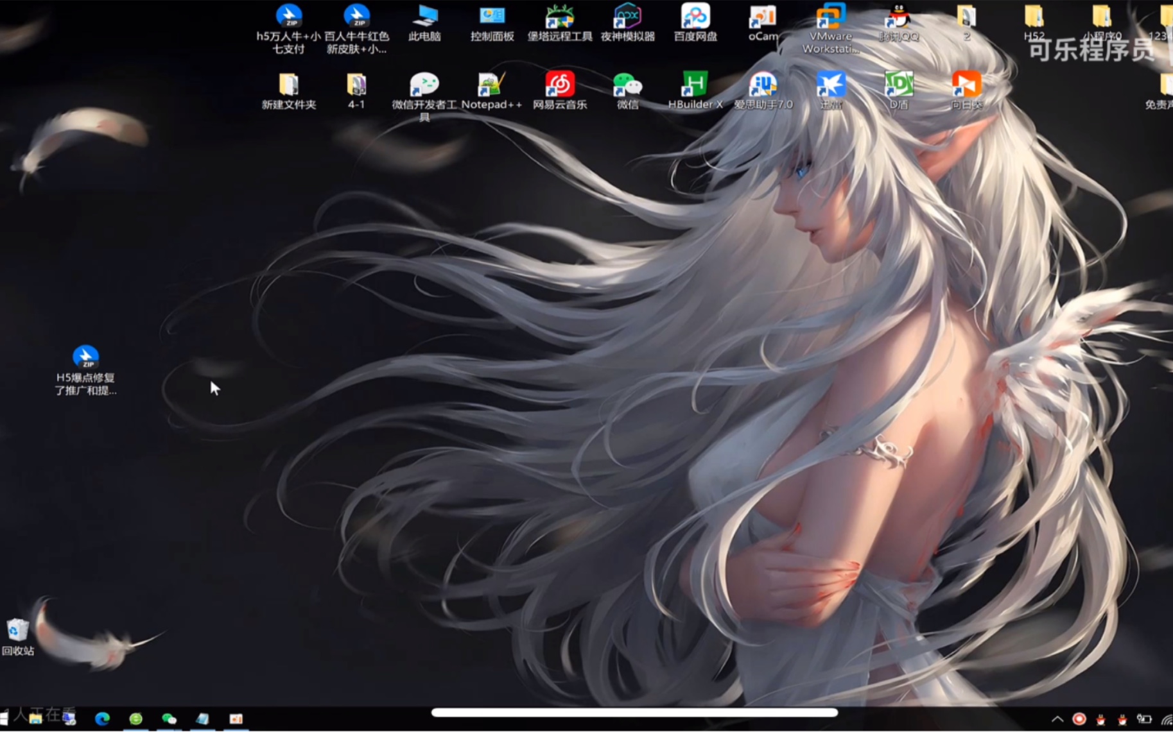Open the notepad-like taskbar app
Image resolution: width=1173 pixels, height=732 pixels.
click(202, 719)
